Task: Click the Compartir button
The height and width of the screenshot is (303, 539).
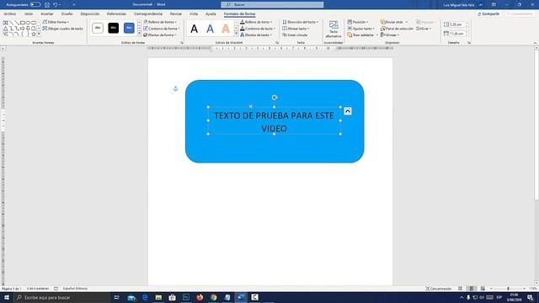Action: (488, 13)
